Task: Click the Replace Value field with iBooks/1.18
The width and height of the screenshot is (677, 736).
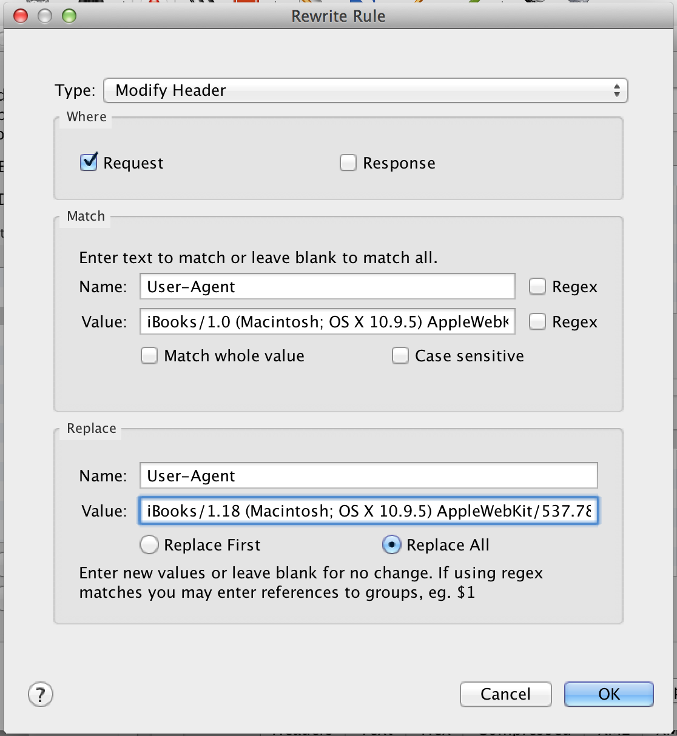Action: (368, 511)
